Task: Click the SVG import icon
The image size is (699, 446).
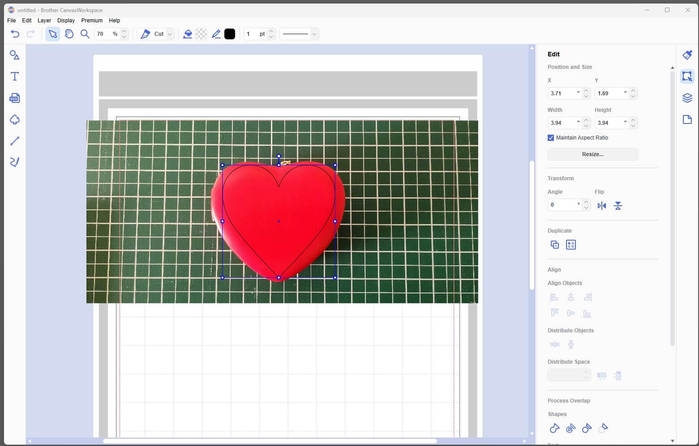Action: (15, 98)
